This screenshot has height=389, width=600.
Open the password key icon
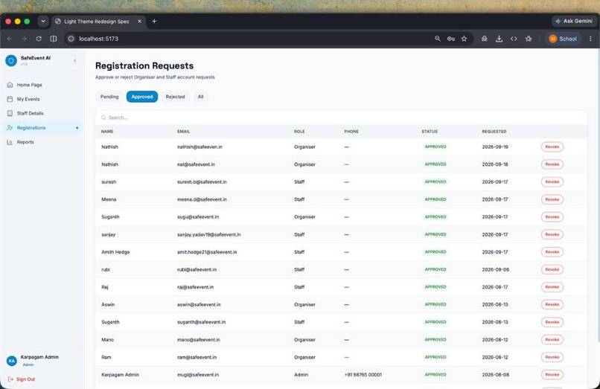click(x=451, y=39)
